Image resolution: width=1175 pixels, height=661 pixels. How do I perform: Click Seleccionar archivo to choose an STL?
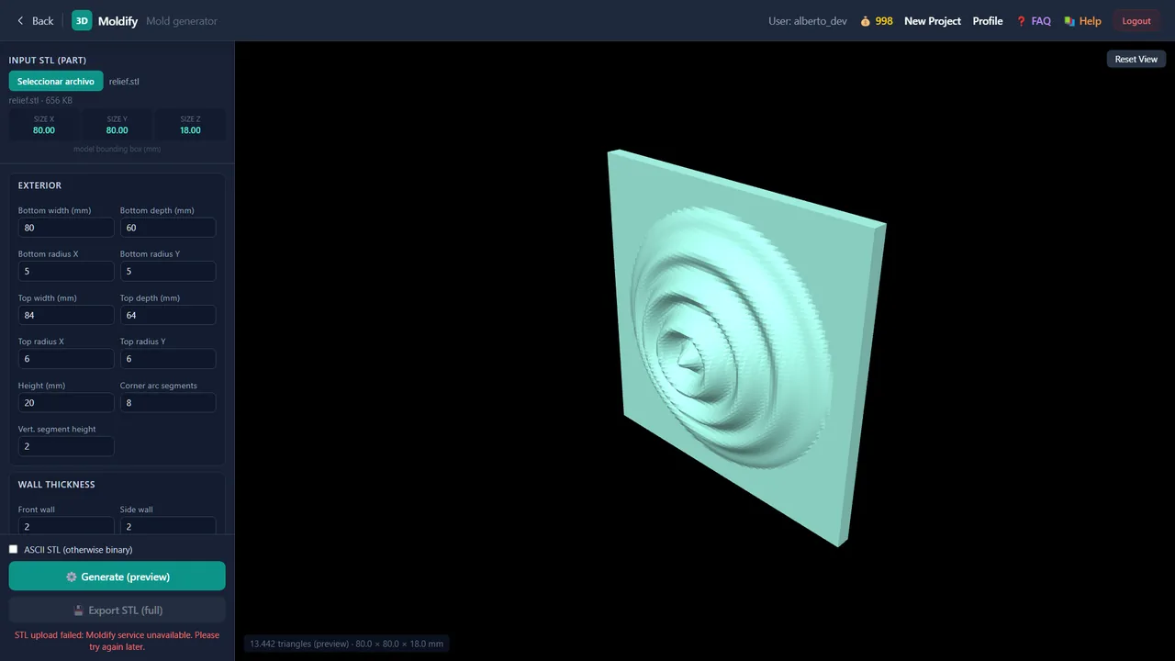[56, 82]
